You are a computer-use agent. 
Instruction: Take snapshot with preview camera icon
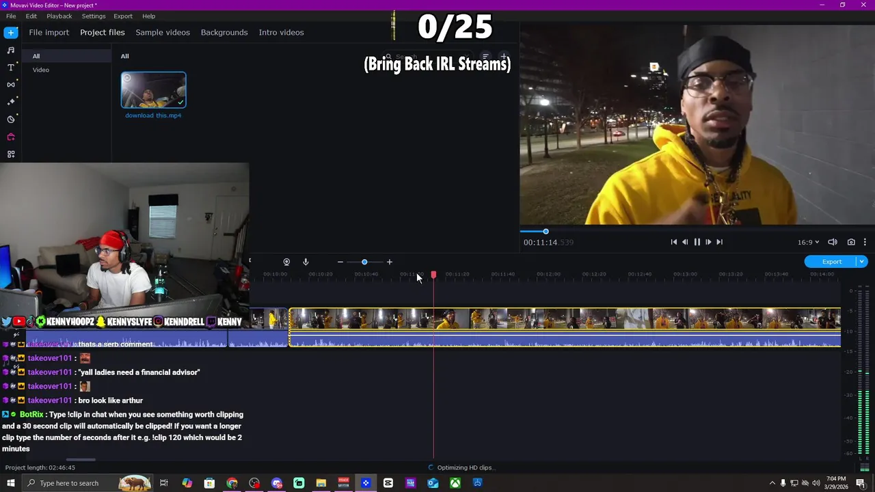click(x=851, y=242)
